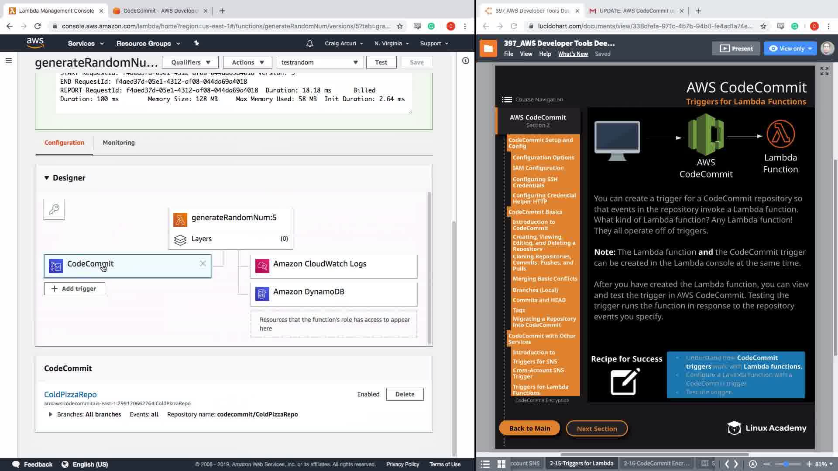Open the Lambda side navigation hamburger menu
The height and width of the screenshot is (471, 838).
8,61
